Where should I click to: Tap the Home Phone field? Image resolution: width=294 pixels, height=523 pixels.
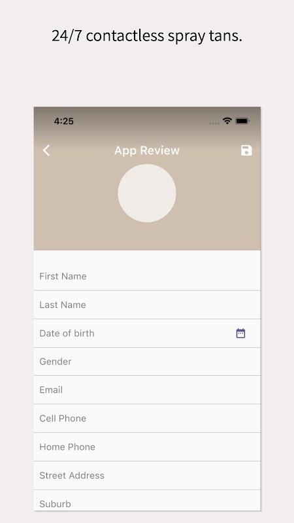coord(147,447)
